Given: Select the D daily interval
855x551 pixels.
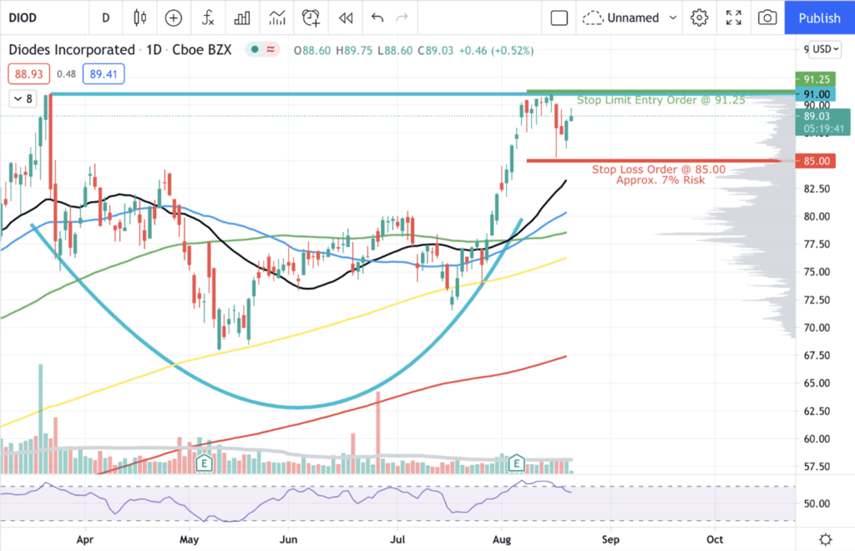Looking at the screenshot, I should pyautogui.click(x=105, y=18).
